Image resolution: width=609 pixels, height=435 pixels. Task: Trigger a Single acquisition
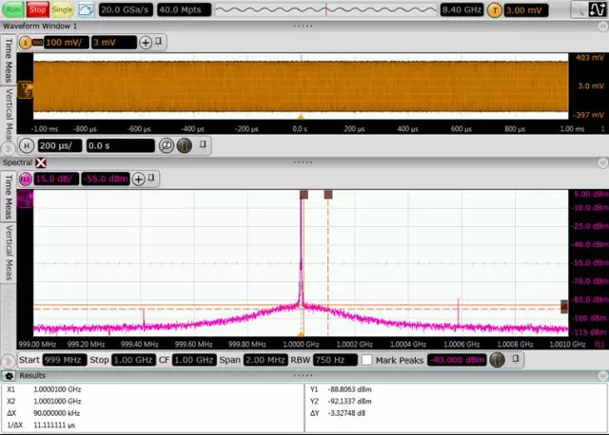(62, 9)
